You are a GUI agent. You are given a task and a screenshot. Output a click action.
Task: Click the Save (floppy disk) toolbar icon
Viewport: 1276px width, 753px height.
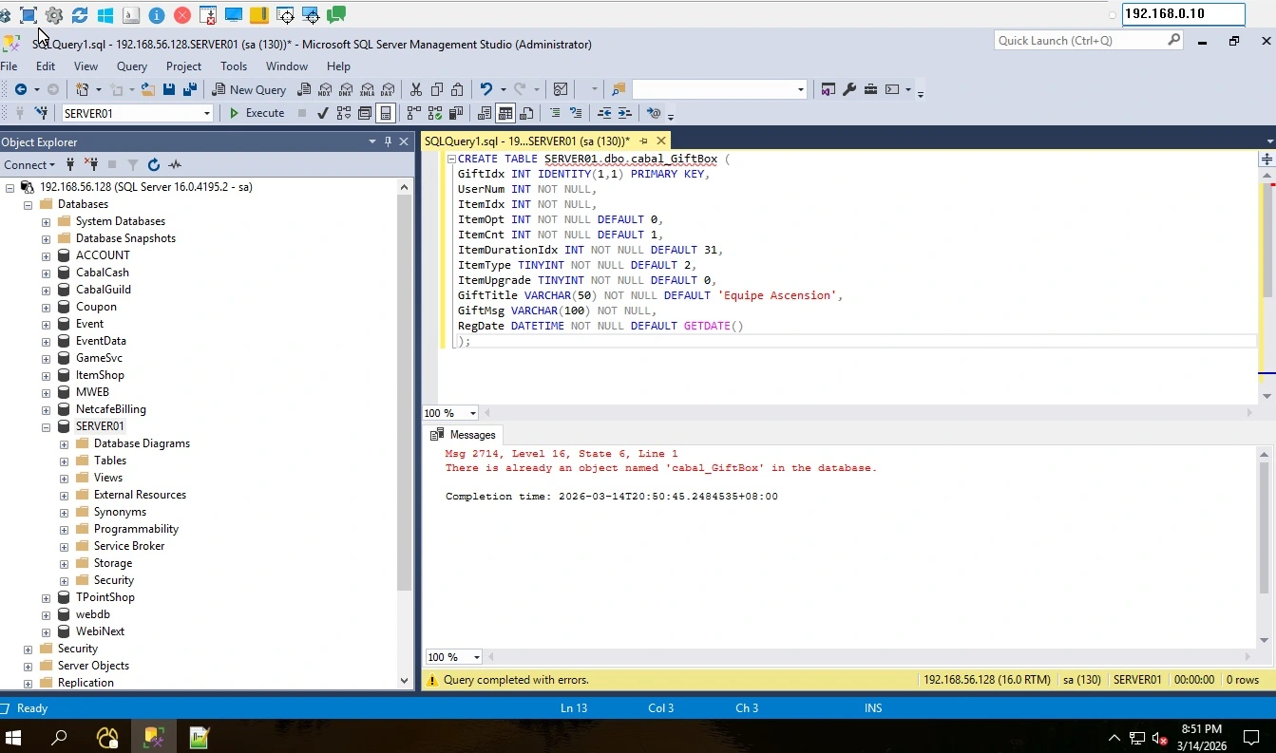(169, 89)
